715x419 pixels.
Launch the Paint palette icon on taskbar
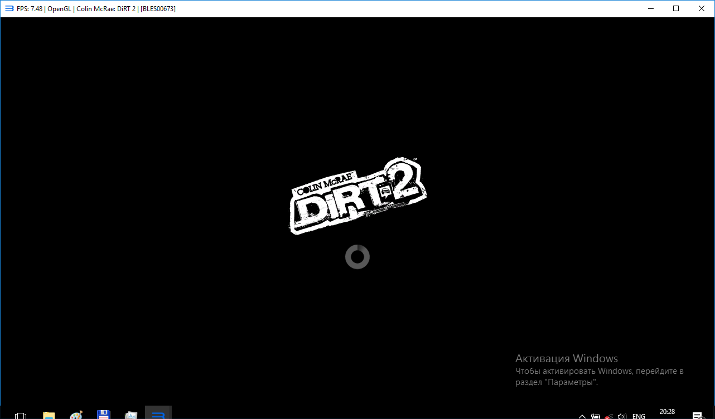76,415
